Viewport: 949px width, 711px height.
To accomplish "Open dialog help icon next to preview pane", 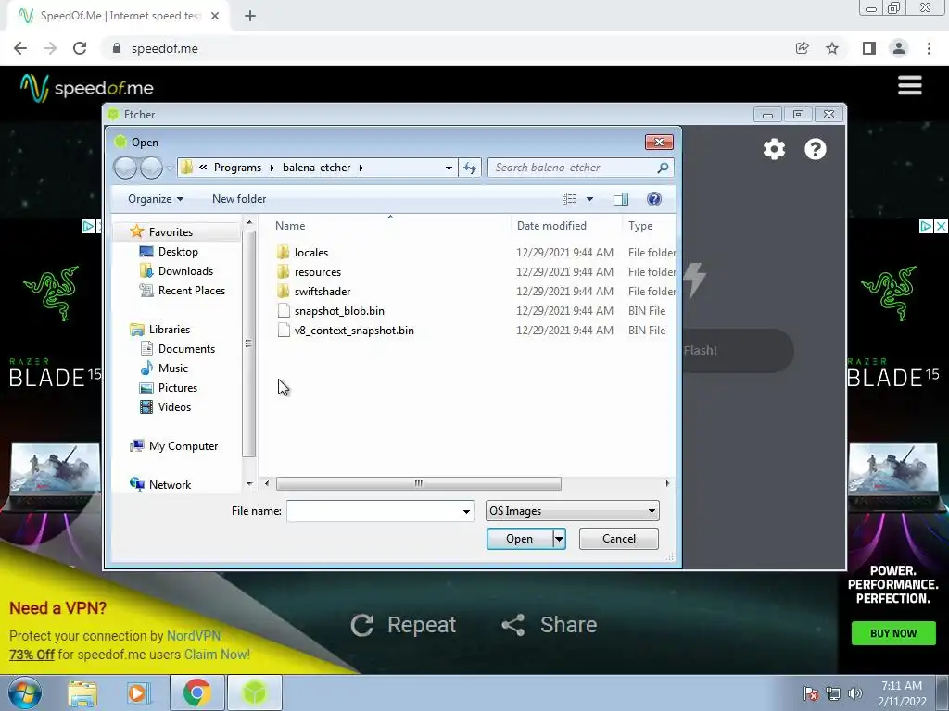I will click(x=653, y=199).
